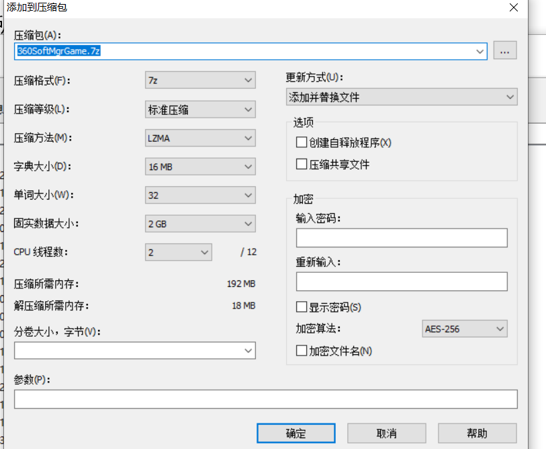Open the LZMA compression method dropdown
The image size is (546, 449).
200,138
